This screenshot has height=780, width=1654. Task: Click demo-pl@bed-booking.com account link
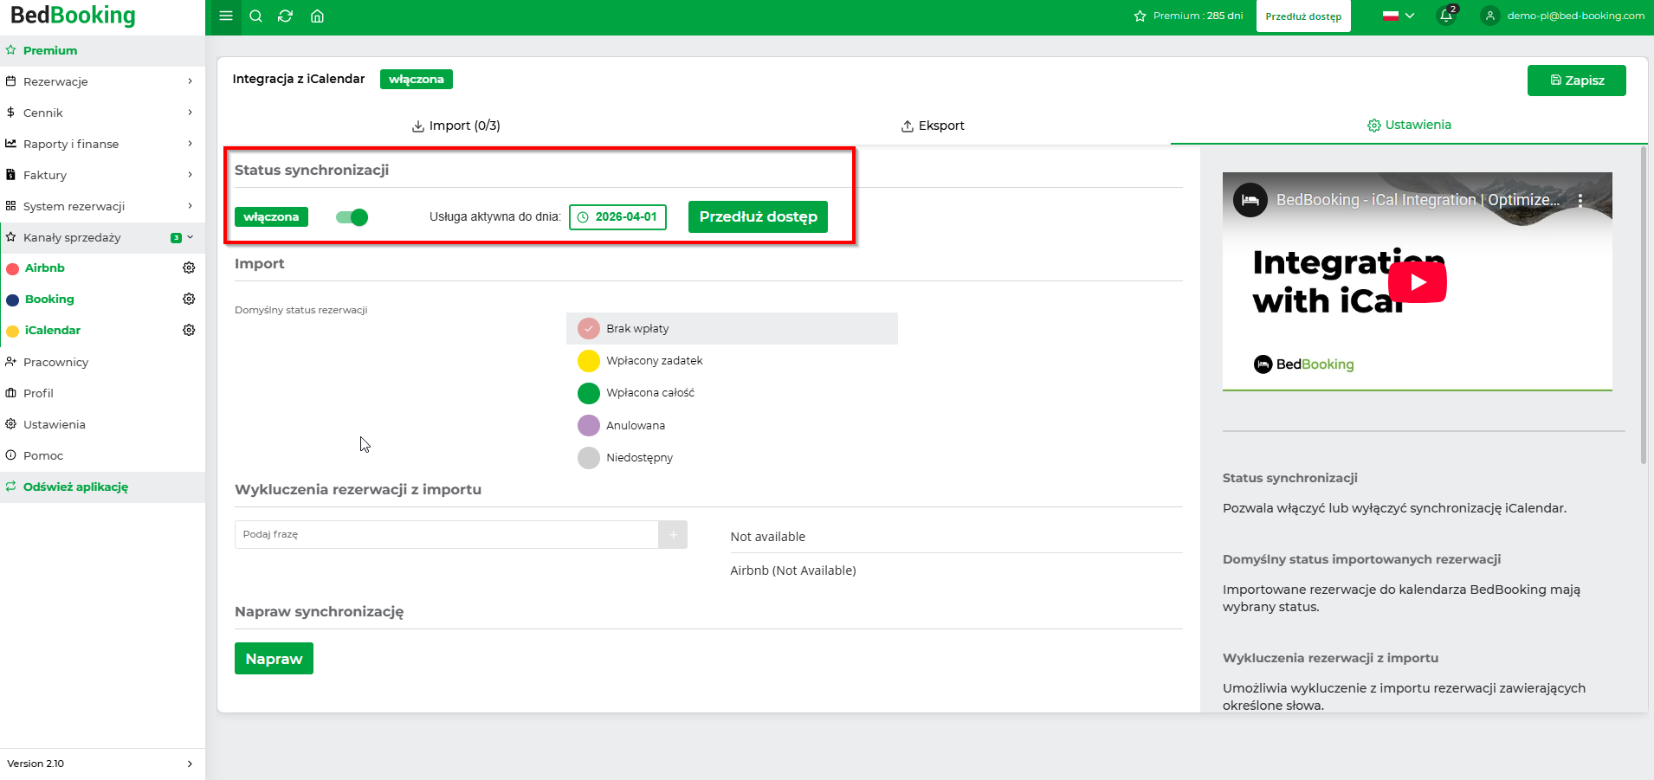point(1575,16)
